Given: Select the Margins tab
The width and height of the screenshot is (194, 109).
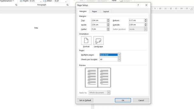Looking at the screenshot, I should click(x=83, y=11).
